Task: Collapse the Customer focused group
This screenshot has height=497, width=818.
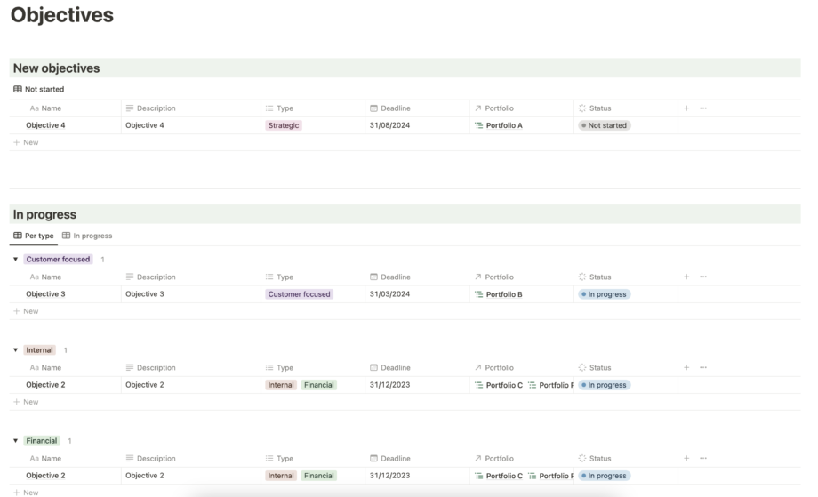Action: pyautogui.click(x=15, y=260)
